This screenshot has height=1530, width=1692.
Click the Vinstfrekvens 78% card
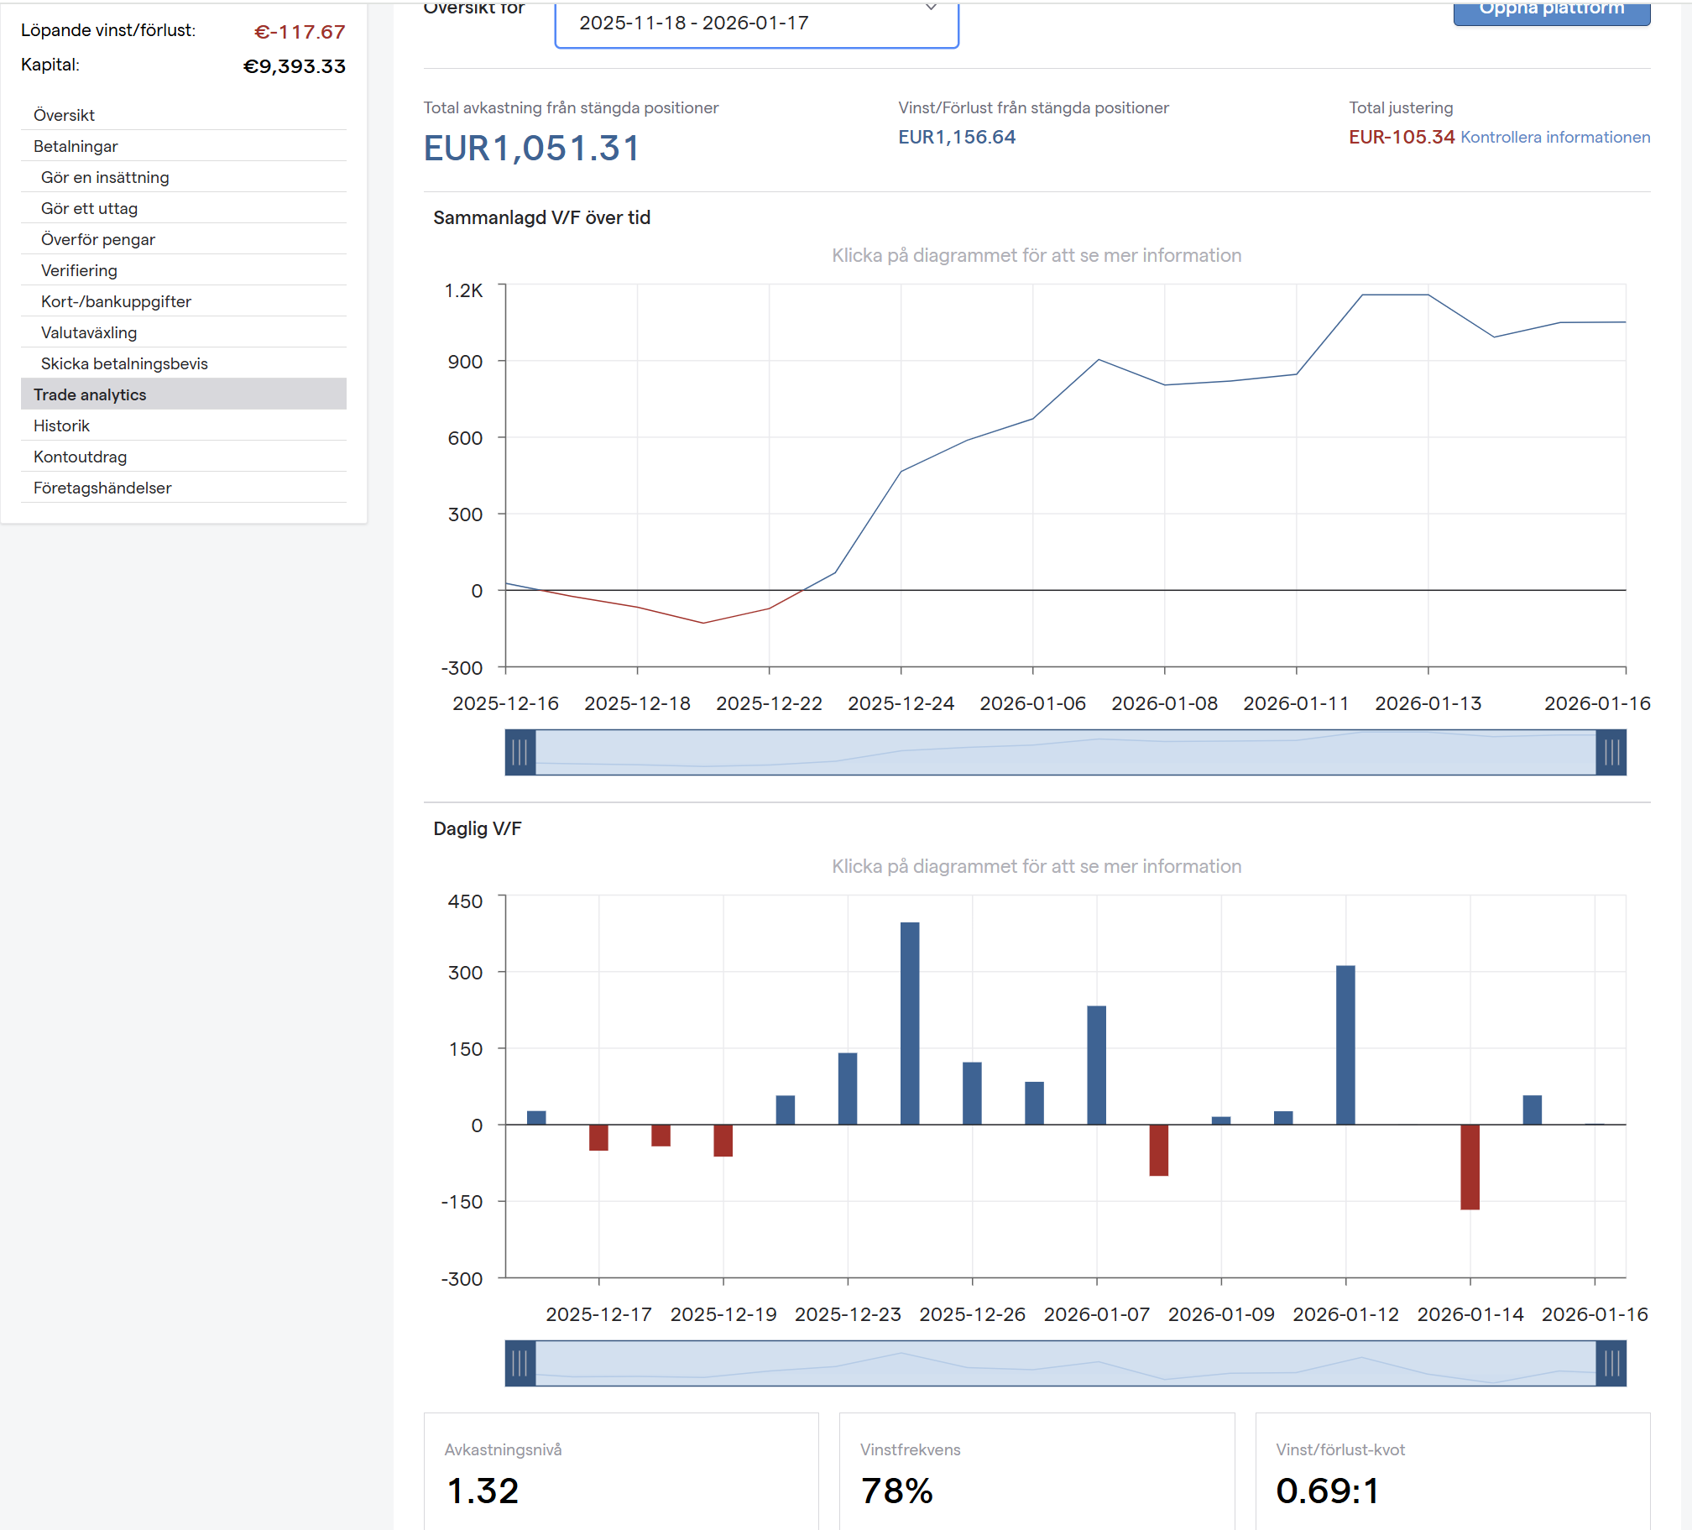[1036, 1473]
